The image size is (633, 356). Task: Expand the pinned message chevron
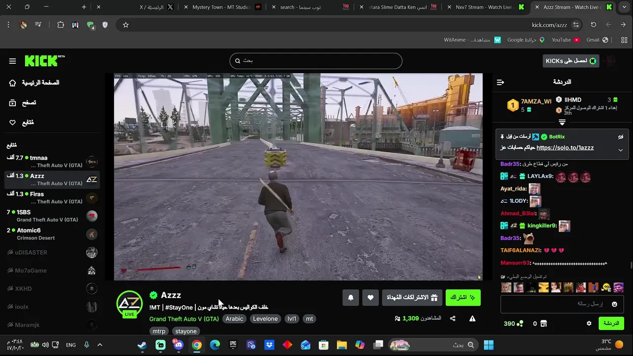tap(621, 150)
